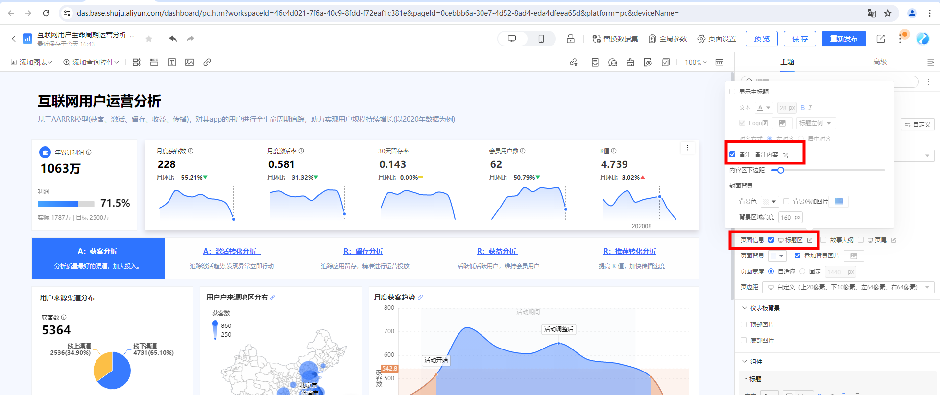The image size is (940, 395).
Task: Click the undo arrow icon
Action: point(173,39)
